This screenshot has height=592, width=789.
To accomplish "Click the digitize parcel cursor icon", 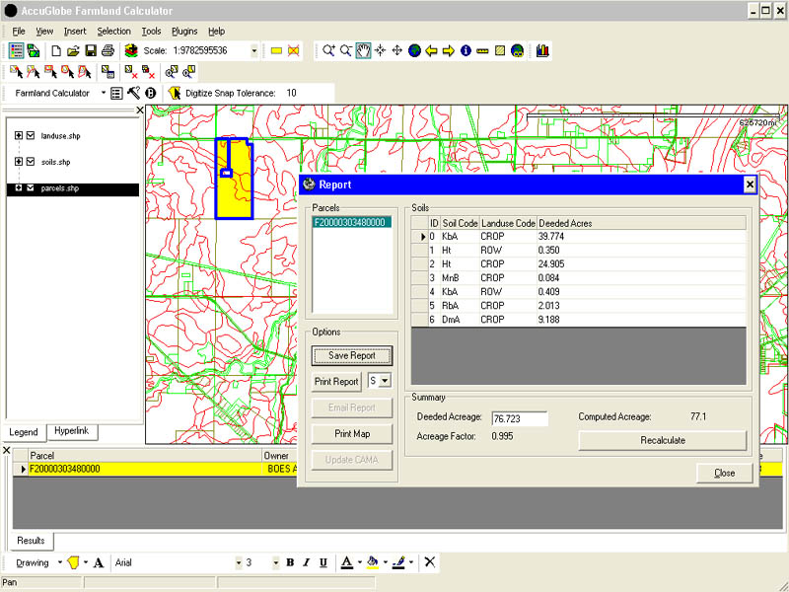I will click(x=175, y=93).
